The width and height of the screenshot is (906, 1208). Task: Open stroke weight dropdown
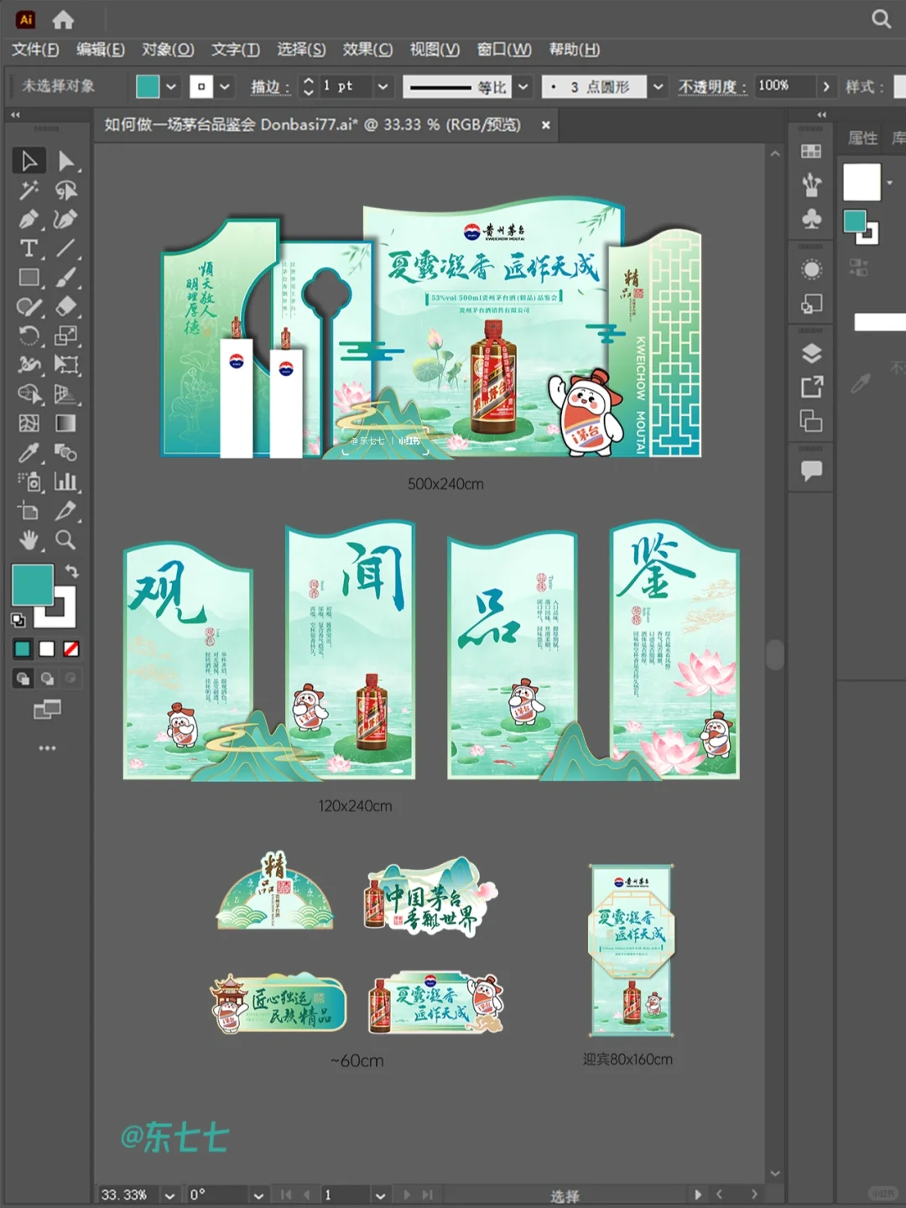coord(383,86)
